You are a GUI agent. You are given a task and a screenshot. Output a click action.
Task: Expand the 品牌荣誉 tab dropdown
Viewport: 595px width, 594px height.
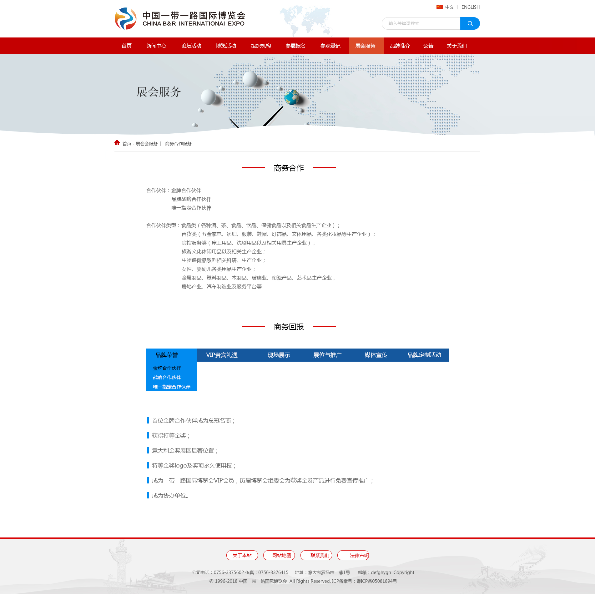[x=167, y=355]
